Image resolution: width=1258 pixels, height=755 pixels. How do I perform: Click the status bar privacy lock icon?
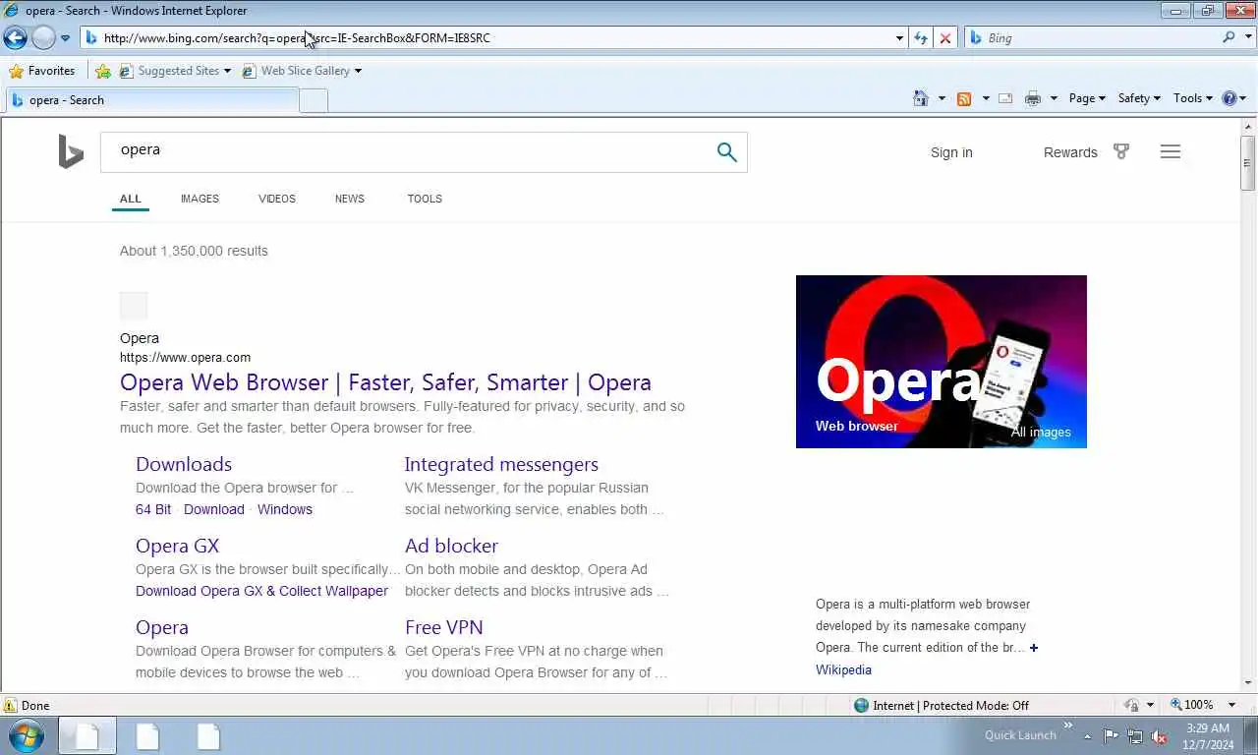pyautogui.click(x=1131, y=705)
